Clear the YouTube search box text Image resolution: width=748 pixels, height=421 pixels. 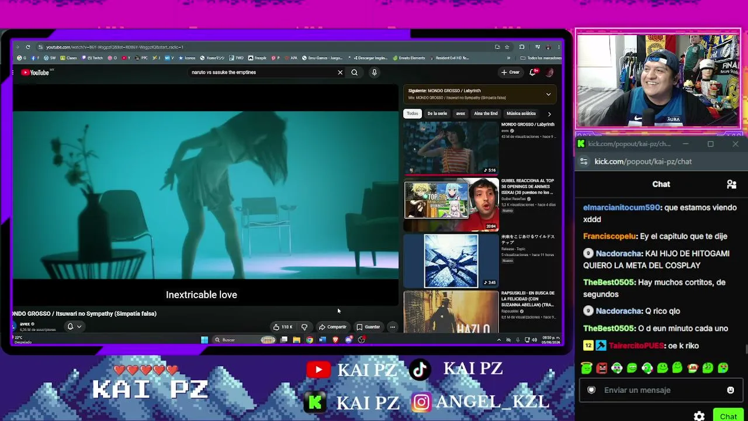pyautogui.click(x=340, y=73)
